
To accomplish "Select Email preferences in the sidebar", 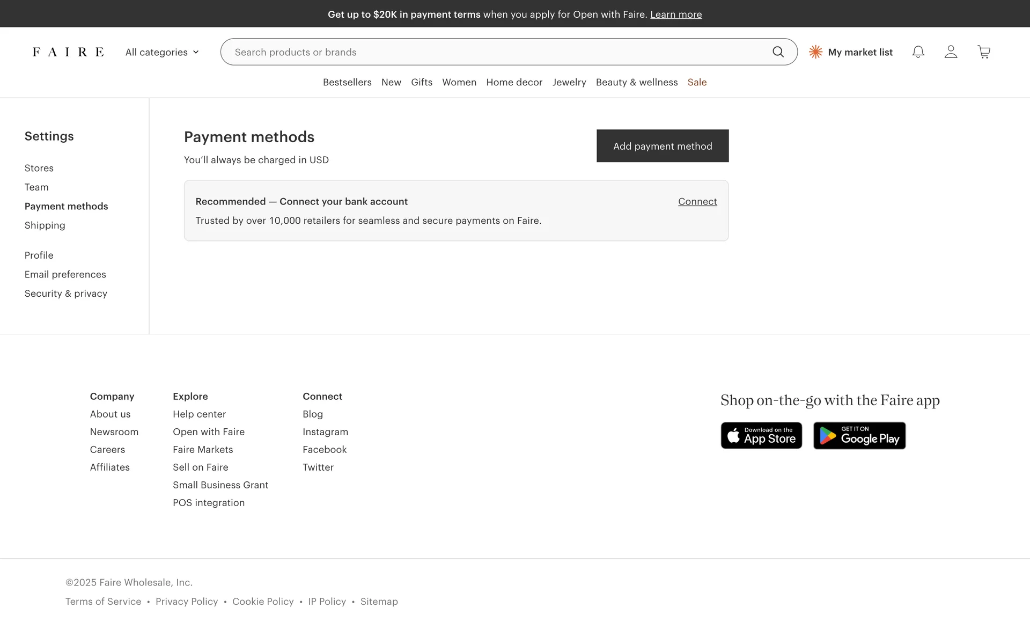I will pyautogui.click(x=65, y=275).
